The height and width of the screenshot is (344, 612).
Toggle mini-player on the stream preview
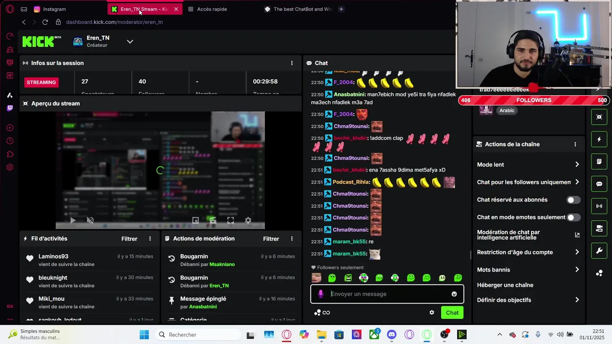pyautogui.click(x=196, y=220)
